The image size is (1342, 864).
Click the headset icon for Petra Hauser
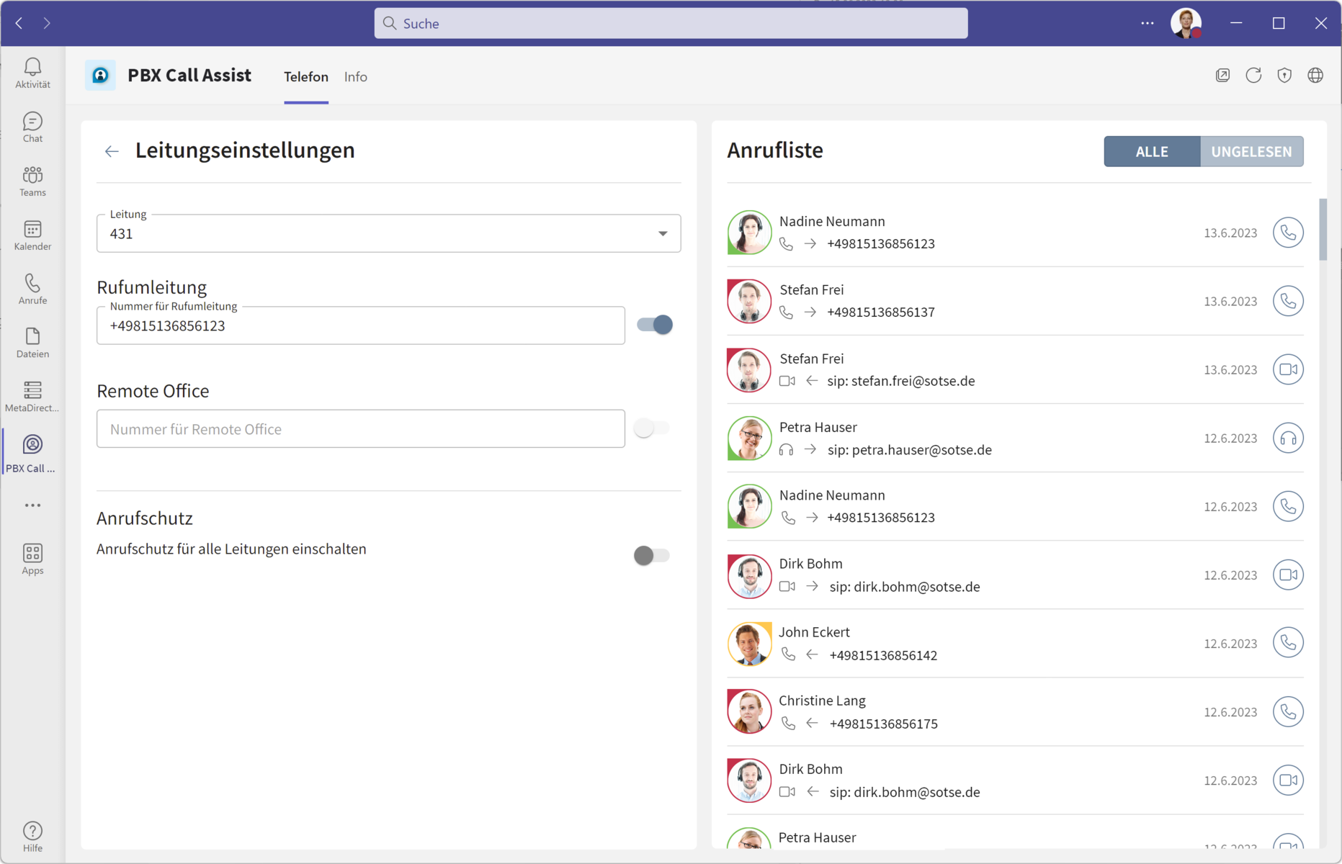tap(1287, 438)
